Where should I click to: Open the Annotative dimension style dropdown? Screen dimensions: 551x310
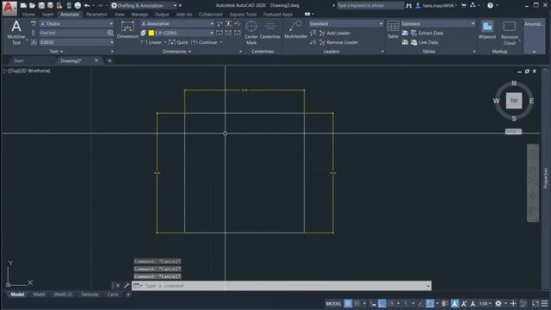pos(177,23)
